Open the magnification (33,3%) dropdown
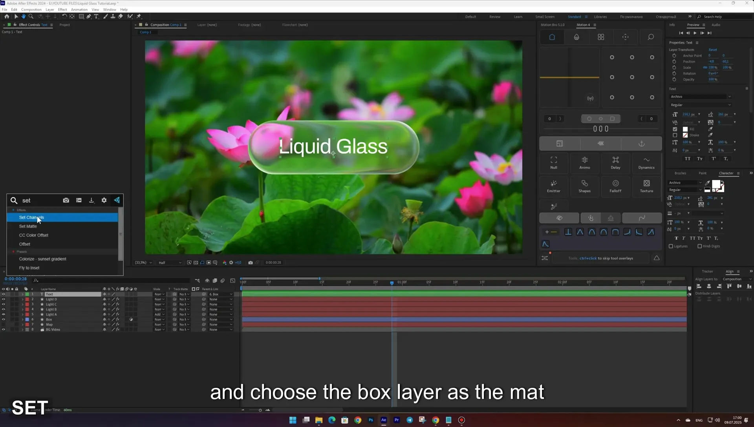Viewport: 754px width, 427px height. 143,263
